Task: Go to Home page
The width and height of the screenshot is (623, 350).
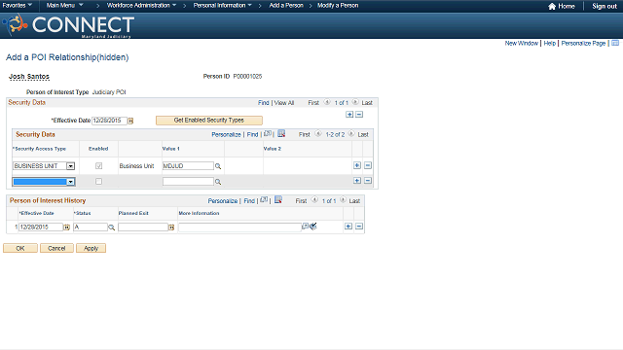Action: pos(562,6)
